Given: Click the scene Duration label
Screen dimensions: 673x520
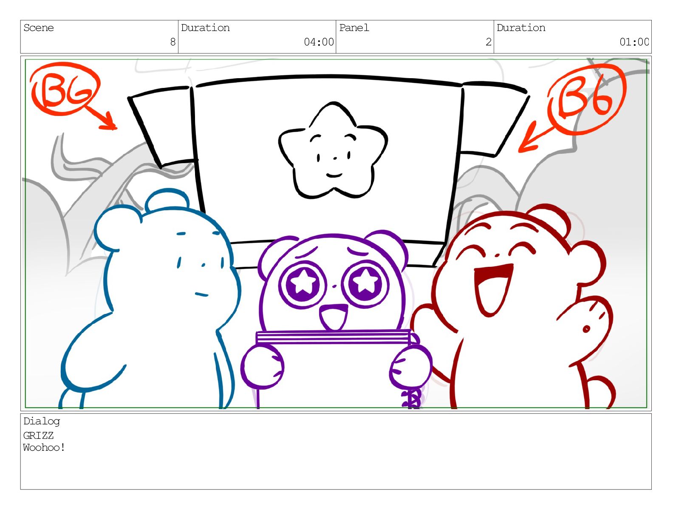Looking at the screenshot, I should (205, 28).
